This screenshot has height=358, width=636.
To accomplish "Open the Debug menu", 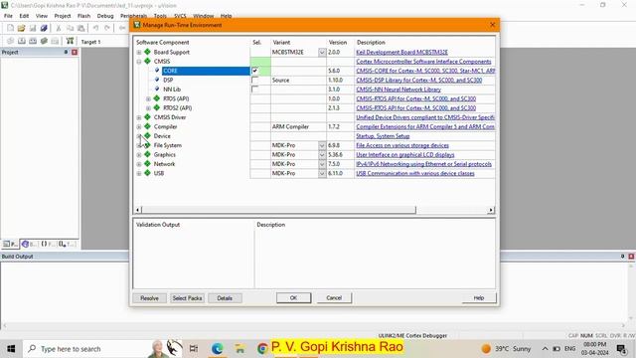I will (x=105, y=16).
